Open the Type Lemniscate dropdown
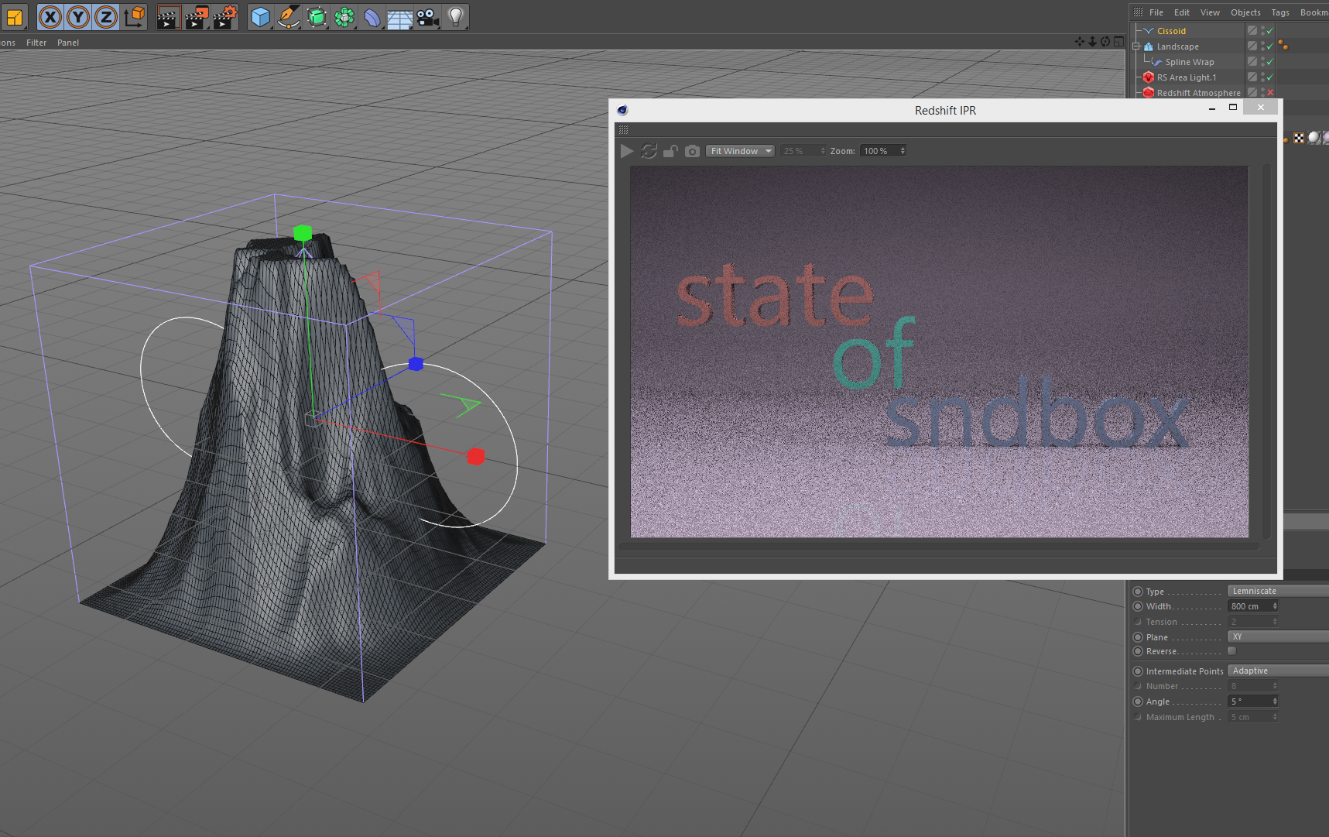The height and width of the screenshot is (837, 1329). click(x=1278, y=591)
